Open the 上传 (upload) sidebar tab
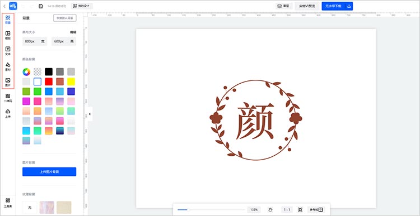Screen dimensions: 420x216 point(8,114)
